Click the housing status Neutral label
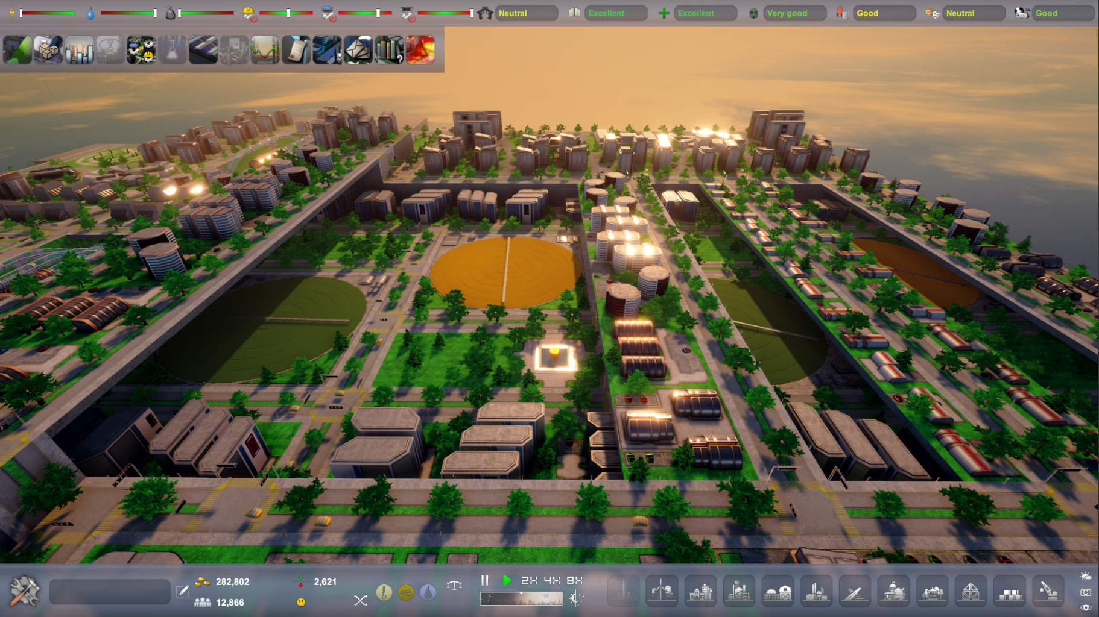1099x617 pixels. 513,13
